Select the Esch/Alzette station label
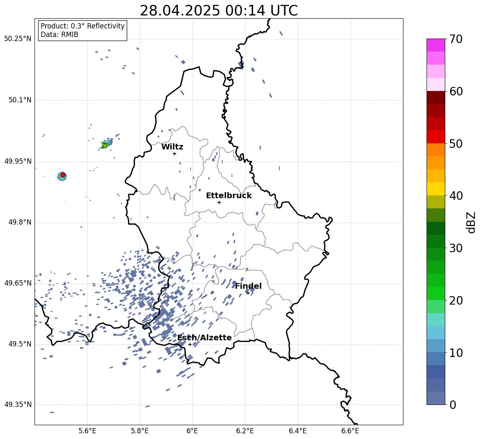481x439 pixels. (x=204, y=338)
